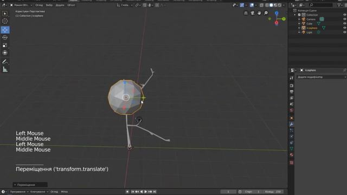The image size is (347, 195).
Task: Open the object visibility types dropdown
Action: [235, 5]
